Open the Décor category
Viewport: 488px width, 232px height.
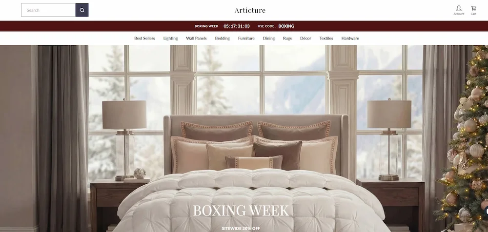(305, 38)
